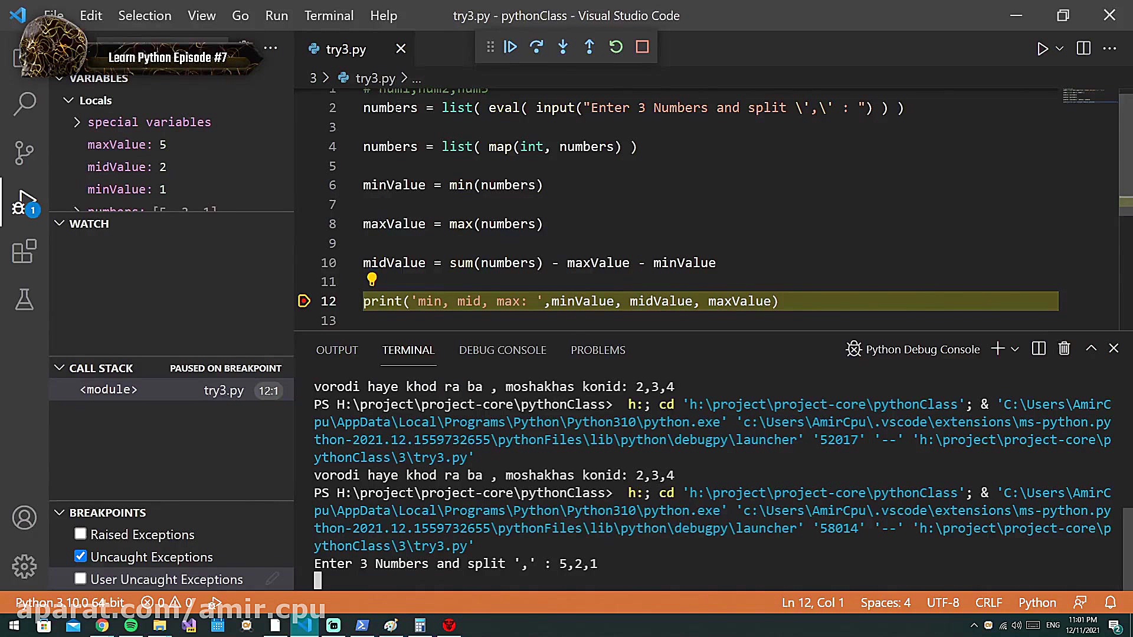Image resolution: width=1133 pixels, height=637 pixels.
Task: Collapse the WATCH section
Action: 60,224
